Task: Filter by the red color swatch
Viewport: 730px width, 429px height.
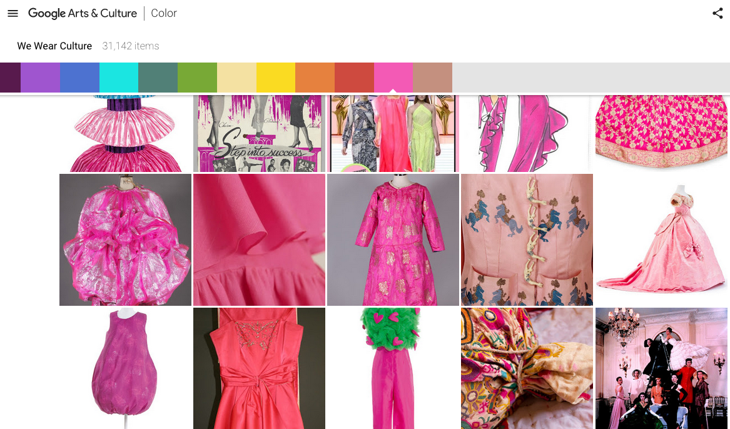Action: pyautogui.click(x=354, y=78)
